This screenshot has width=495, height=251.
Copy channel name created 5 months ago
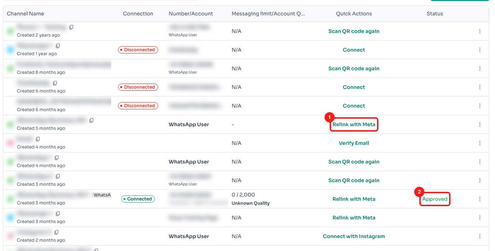point(91,120)
